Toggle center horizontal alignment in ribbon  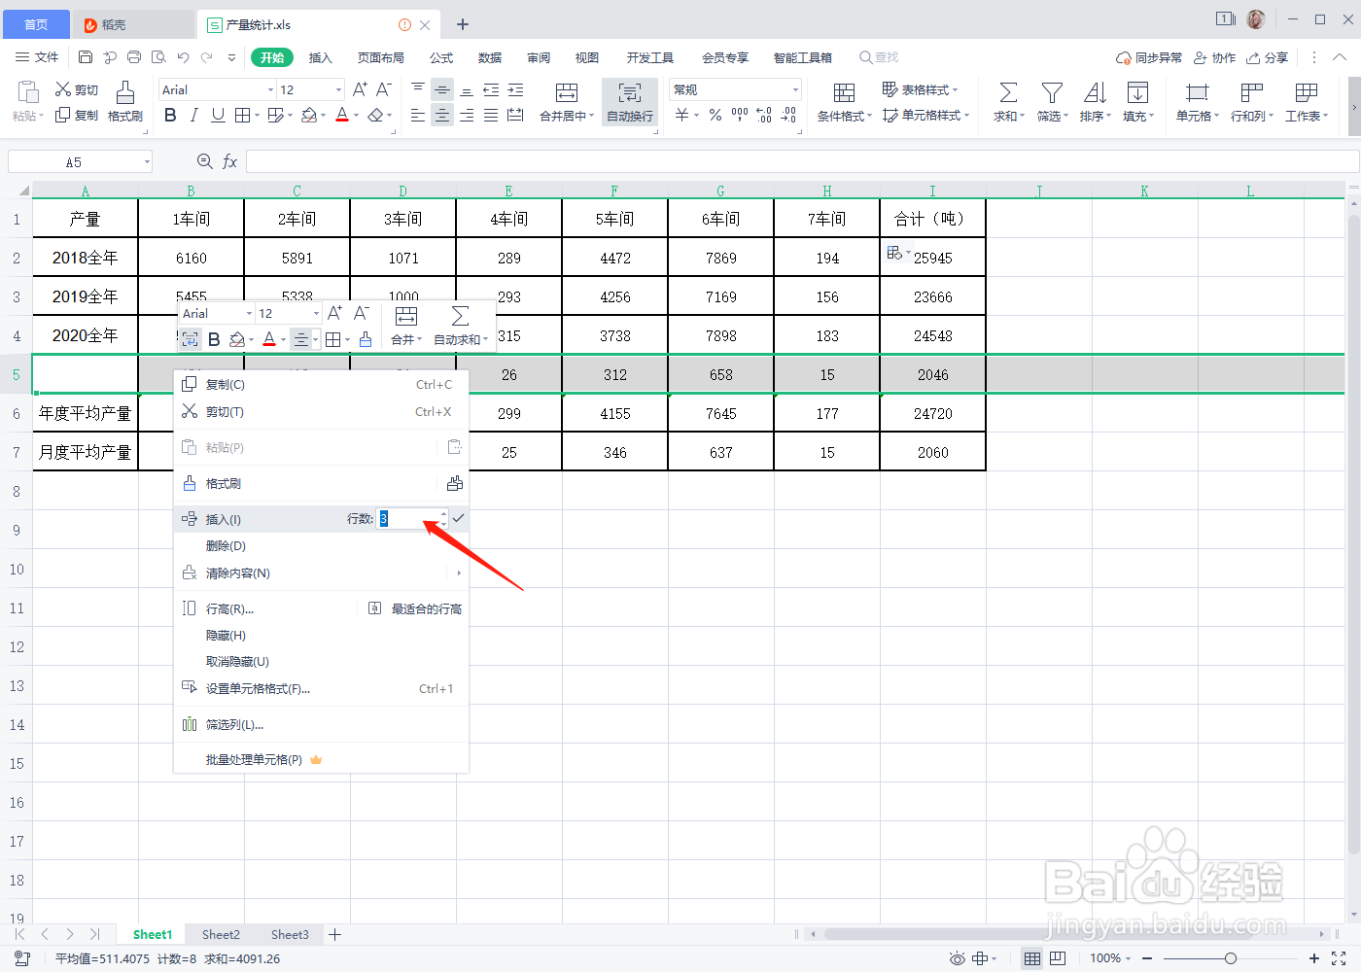[x=442, y=116]
